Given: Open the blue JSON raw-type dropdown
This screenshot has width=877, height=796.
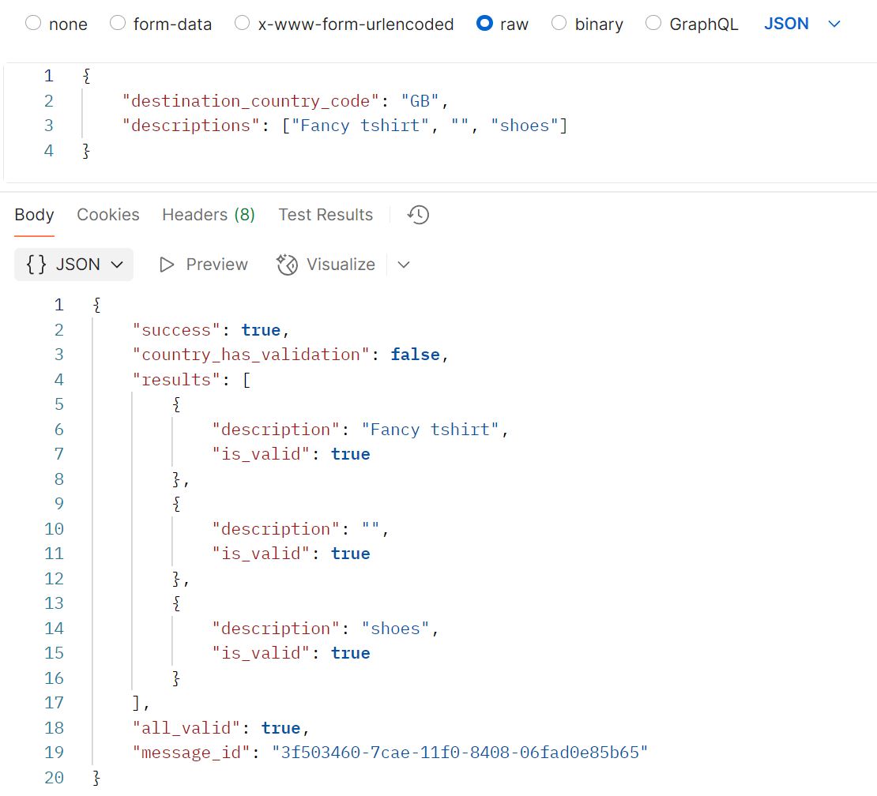Looking at the screenshot, I should click(801, 24).
